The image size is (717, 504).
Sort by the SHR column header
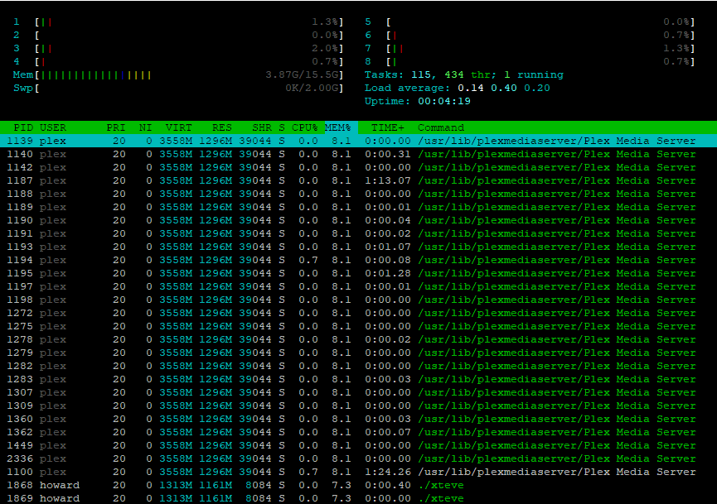coord(262,127)
